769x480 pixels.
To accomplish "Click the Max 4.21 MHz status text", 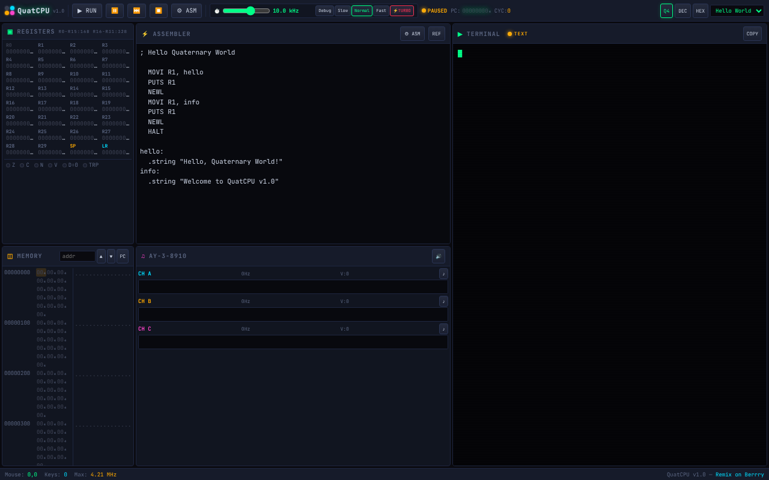I will click(96, 475).
